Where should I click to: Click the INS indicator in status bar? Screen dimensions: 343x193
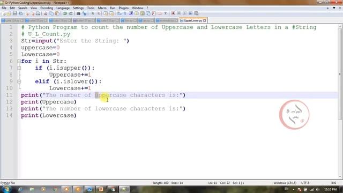[333, 183]
